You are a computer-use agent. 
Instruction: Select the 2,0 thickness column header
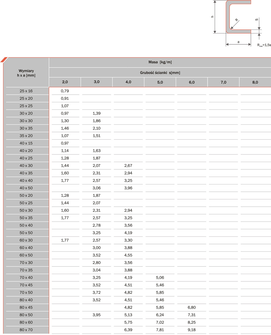click(x=65, y=82)
